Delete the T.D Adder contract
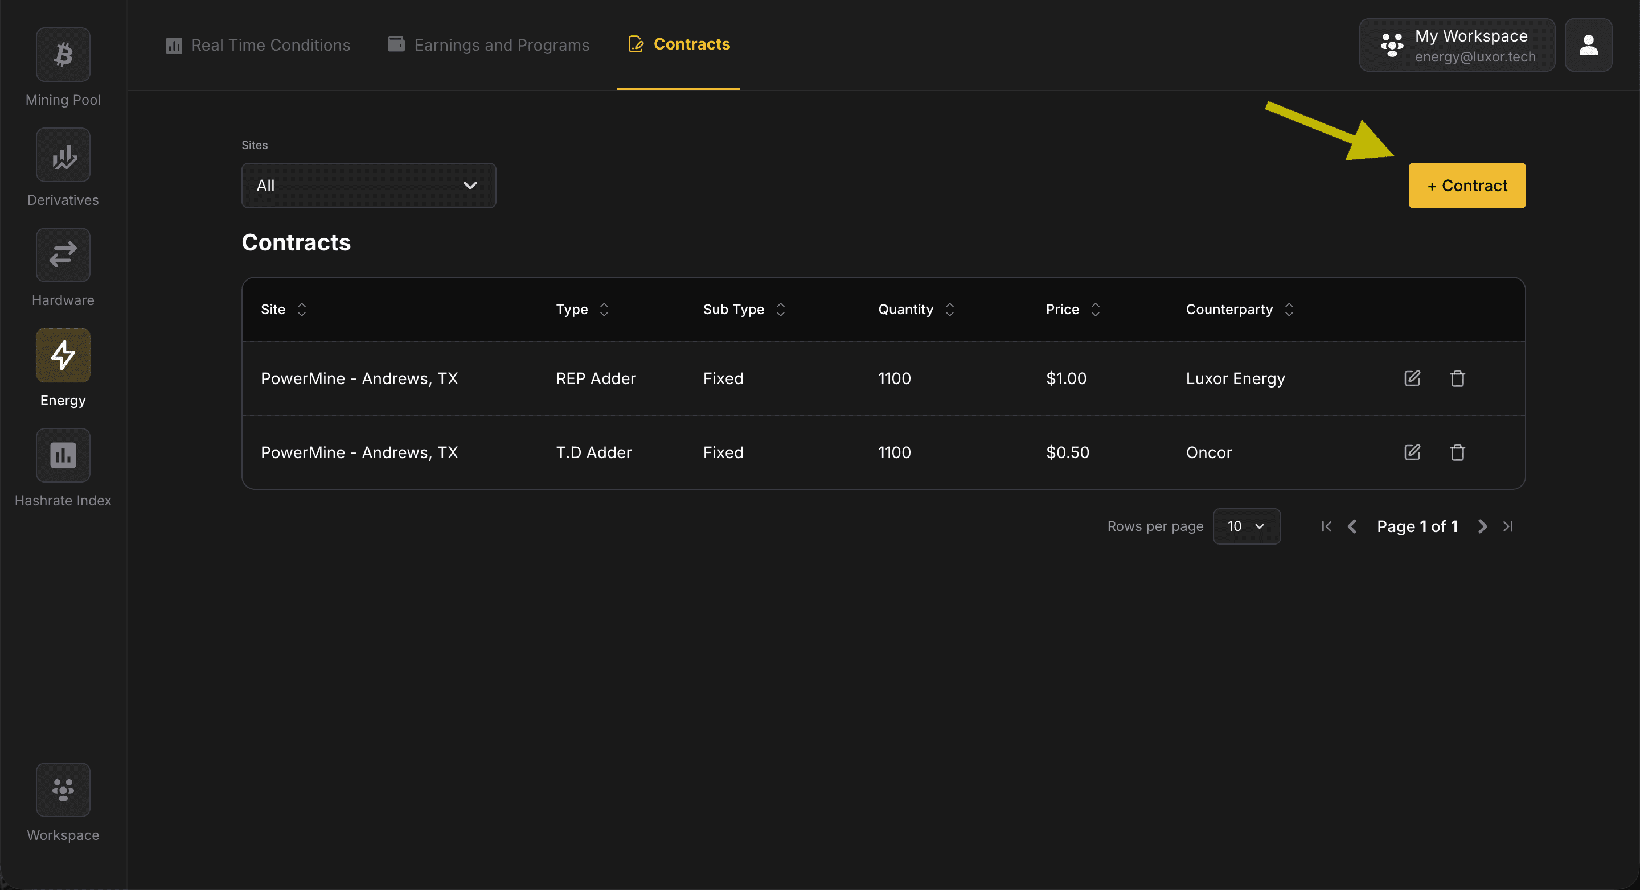This screenshot has width=1640, height=890. click(x=1457, y=452)
